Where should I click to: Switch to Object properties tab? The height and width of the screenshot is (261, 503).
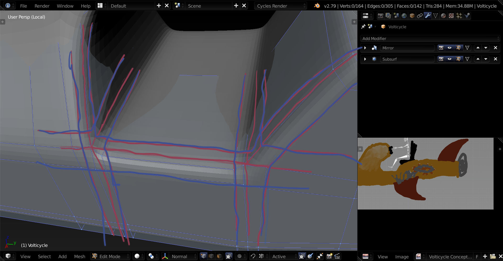(412, 16)
